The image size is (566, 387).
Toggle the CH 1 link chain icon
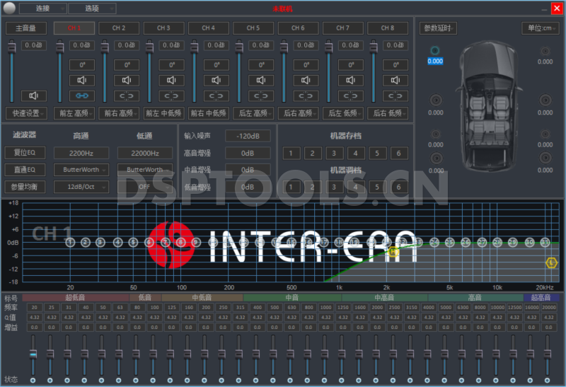pyautogui.click(x=82, y=96)
